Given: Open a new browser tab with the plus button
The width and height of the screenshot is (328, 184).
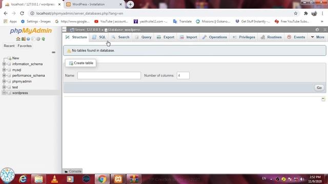Looking at the screenshot, I should (x=130, y=5).
